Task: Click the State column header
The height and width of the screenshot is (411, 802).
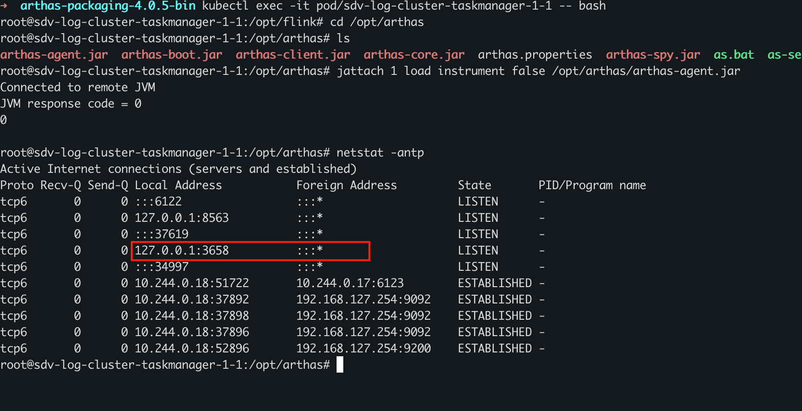Action: tap(474, 185)
